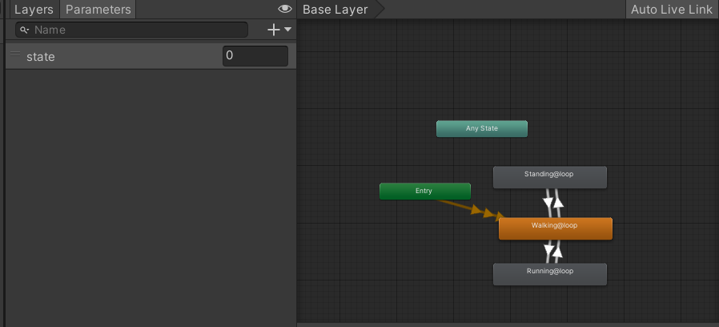This screenshot has width=719, height=327.
Task: Toggle the eye visibility icon
Action: 285,9
